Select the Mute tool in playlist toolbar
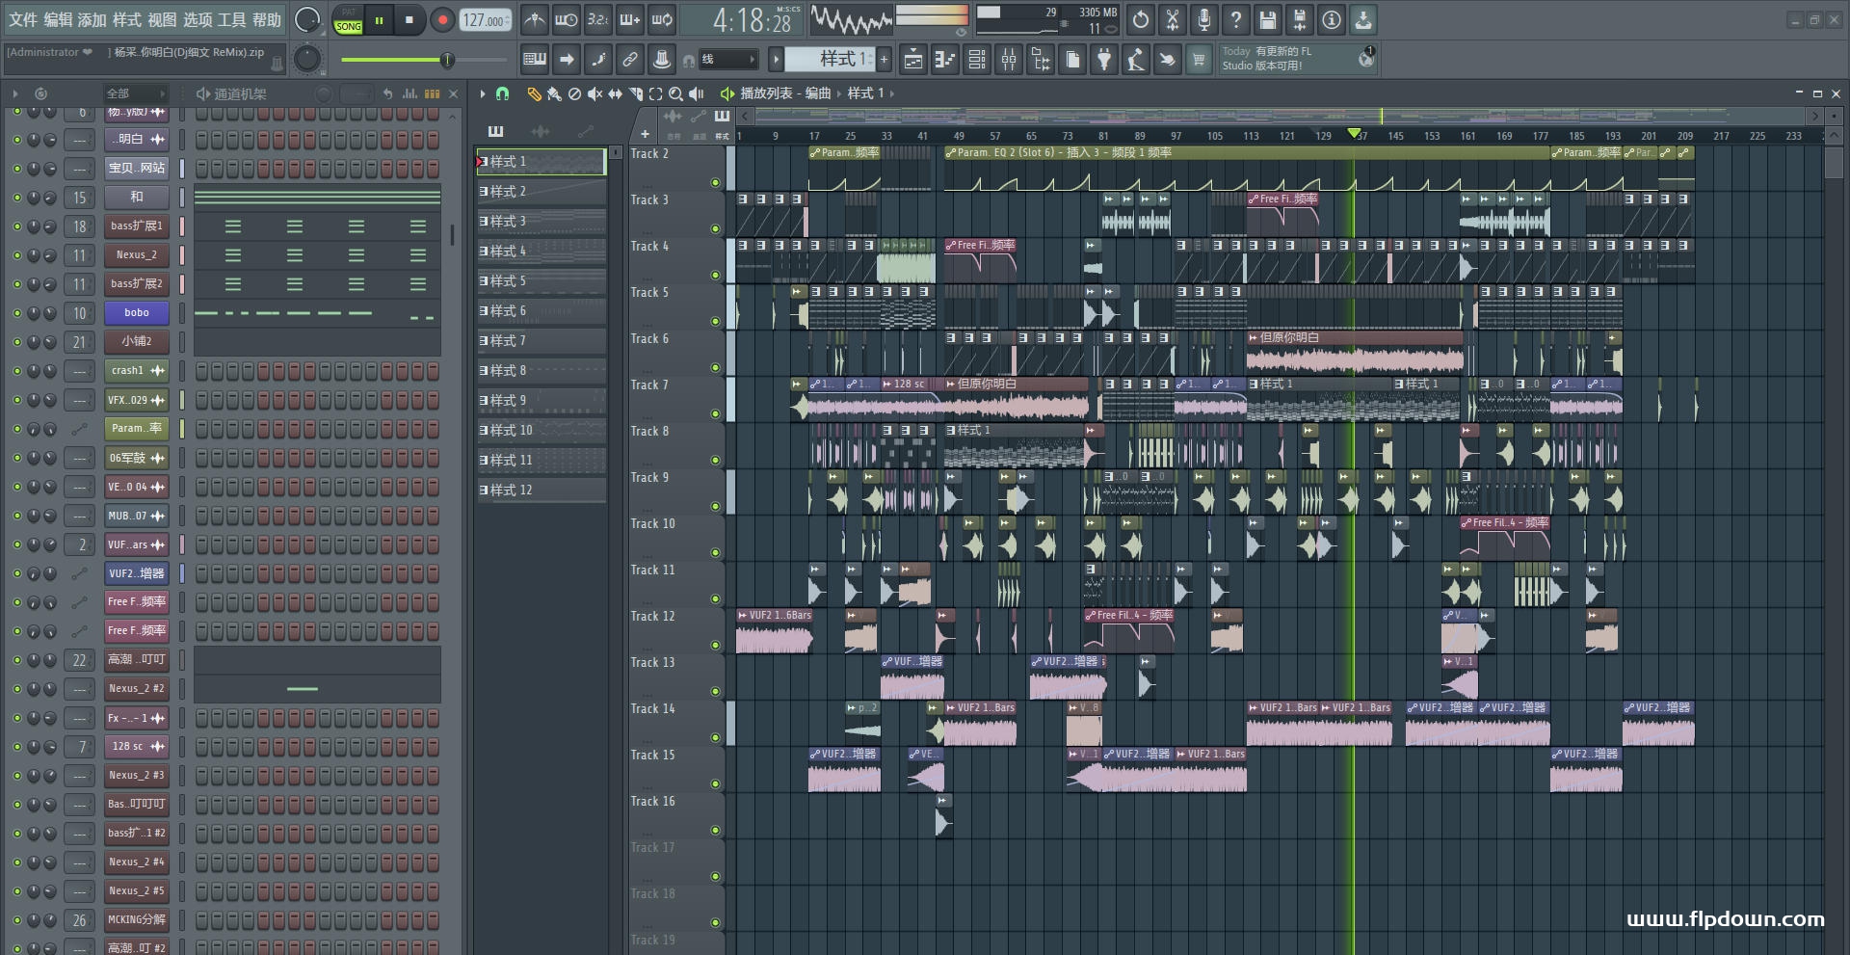 pos(595,93)
